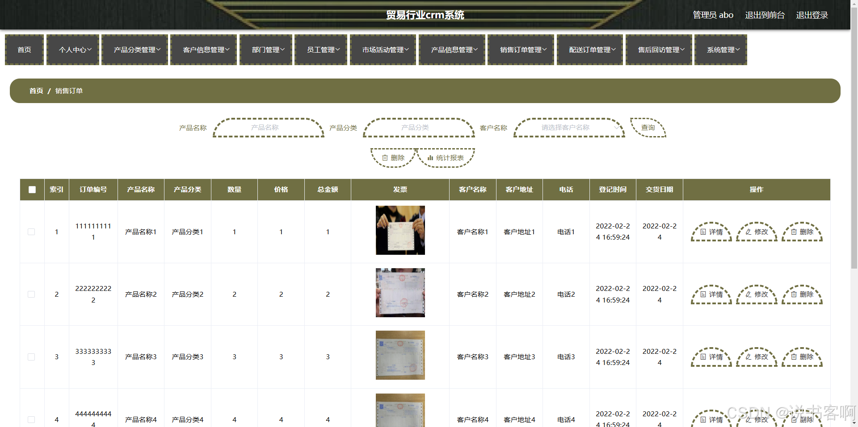The width and height of the screenshot is (858, 427).
Task: Click the 删除 trash icon in row 3
Action: click(x=794, y=357)
